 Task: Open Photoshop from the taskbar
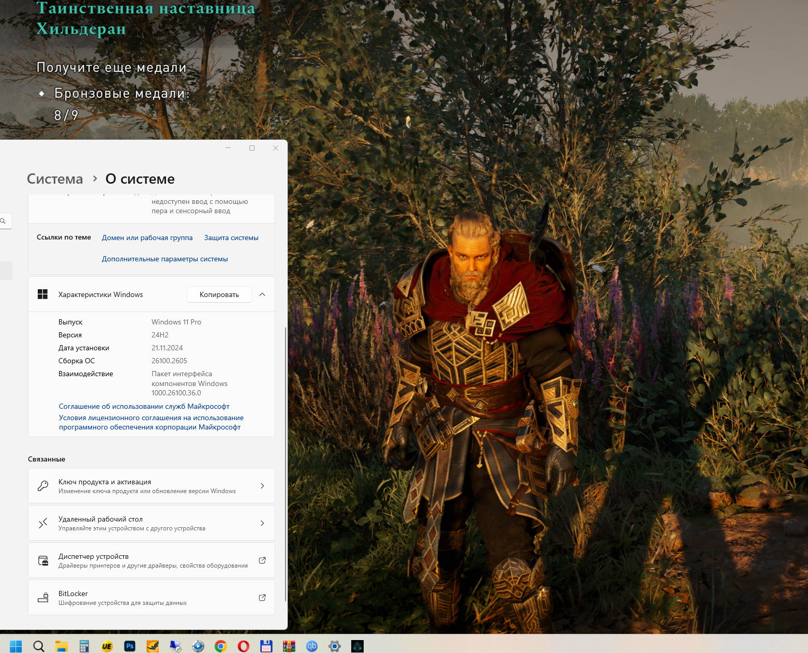click(130, 646)
